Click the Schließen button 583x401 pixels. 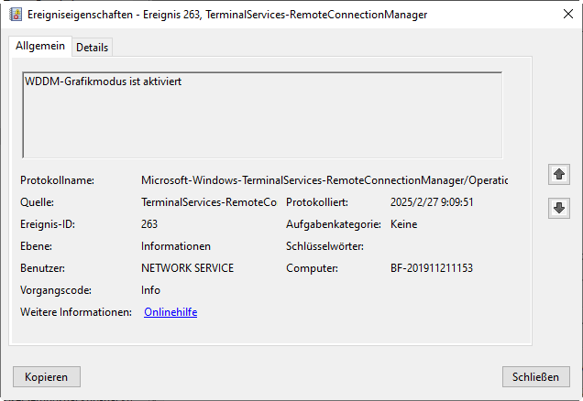pos(536,376)
